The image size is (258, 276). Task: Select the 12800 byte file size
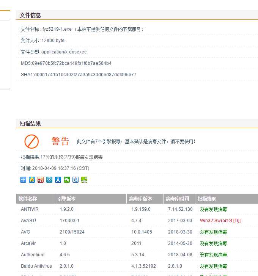[x=53, y=41]
